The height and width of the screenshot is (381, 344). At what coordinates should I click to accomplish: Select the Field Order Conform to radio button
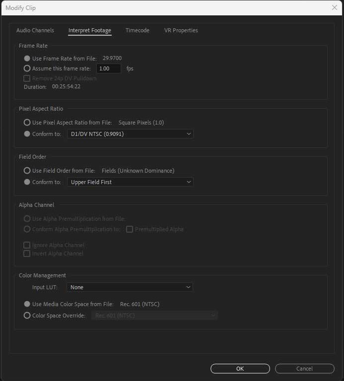tap(27, 182)
